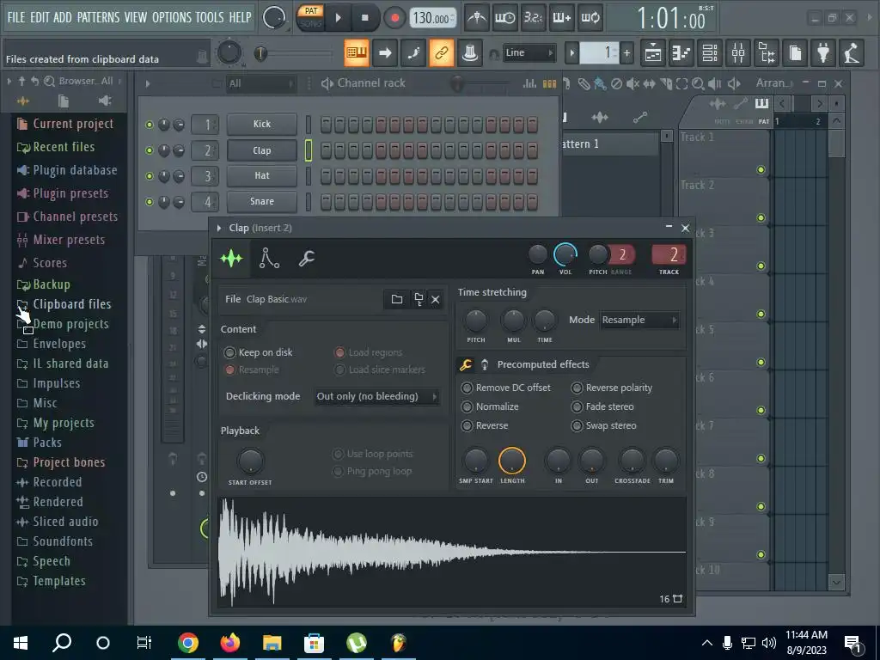Open the Piano roll icon in toolbar
Screen dimensions: 880x660
(x=681, y=53)
